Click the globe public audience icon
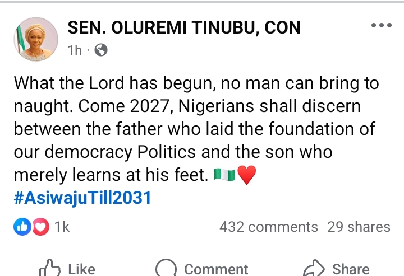Image resolution: width=404 pixels, height=276 pixels. tap(101, 50)
